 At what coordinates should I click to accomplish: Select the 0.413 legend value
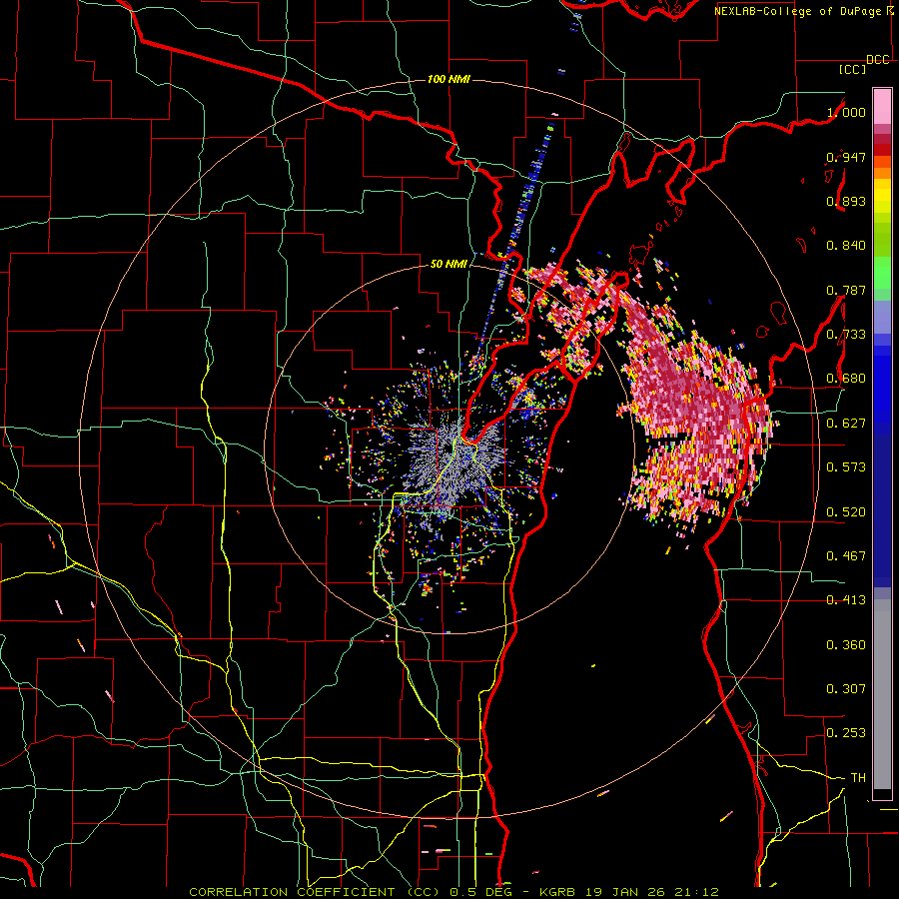pyautogui.click(x=846, y=600)
